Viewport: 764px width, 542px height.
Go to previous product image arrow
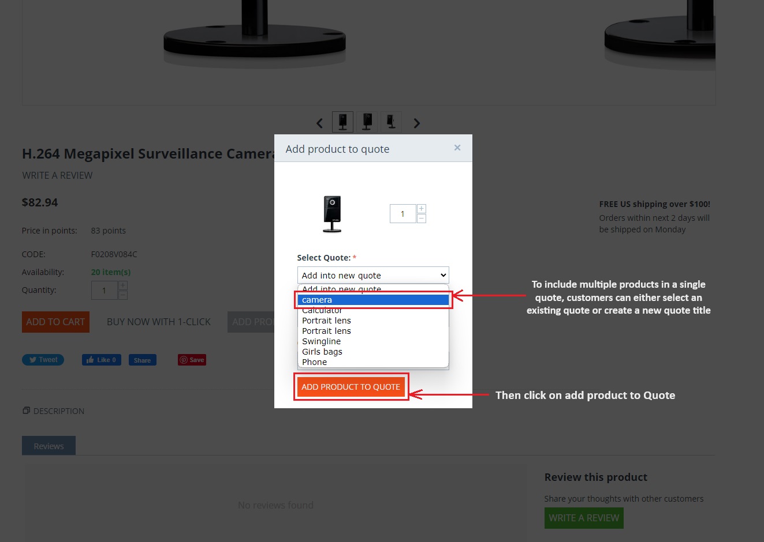[x=319, y=123]
